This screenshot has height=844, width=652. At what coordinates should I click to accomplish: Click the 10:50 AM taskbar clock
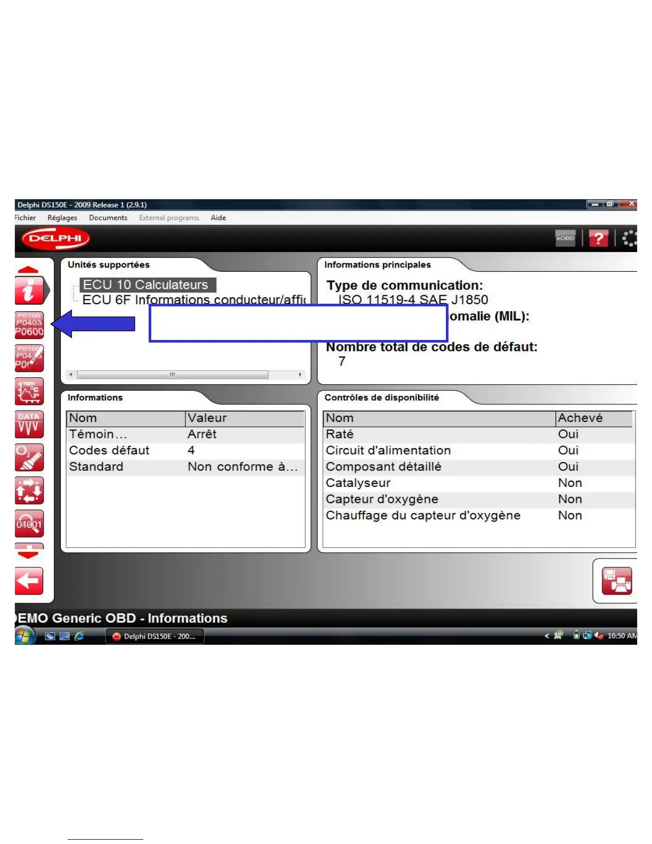(622, 636)
